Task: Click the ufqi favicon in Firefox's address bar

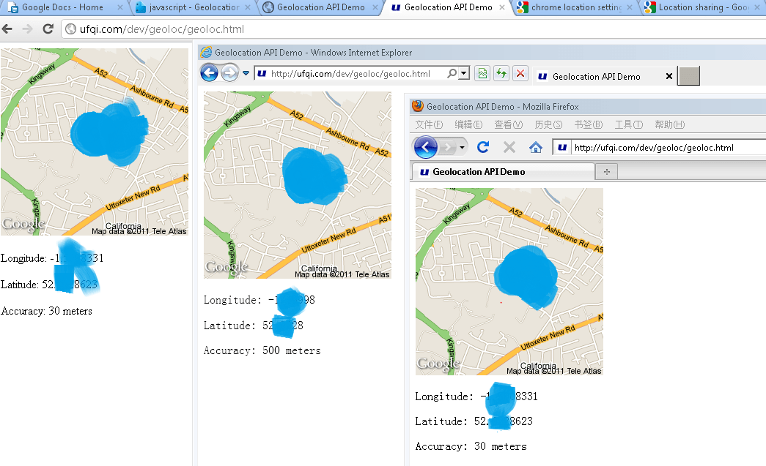Action: (x=561, y=147)
